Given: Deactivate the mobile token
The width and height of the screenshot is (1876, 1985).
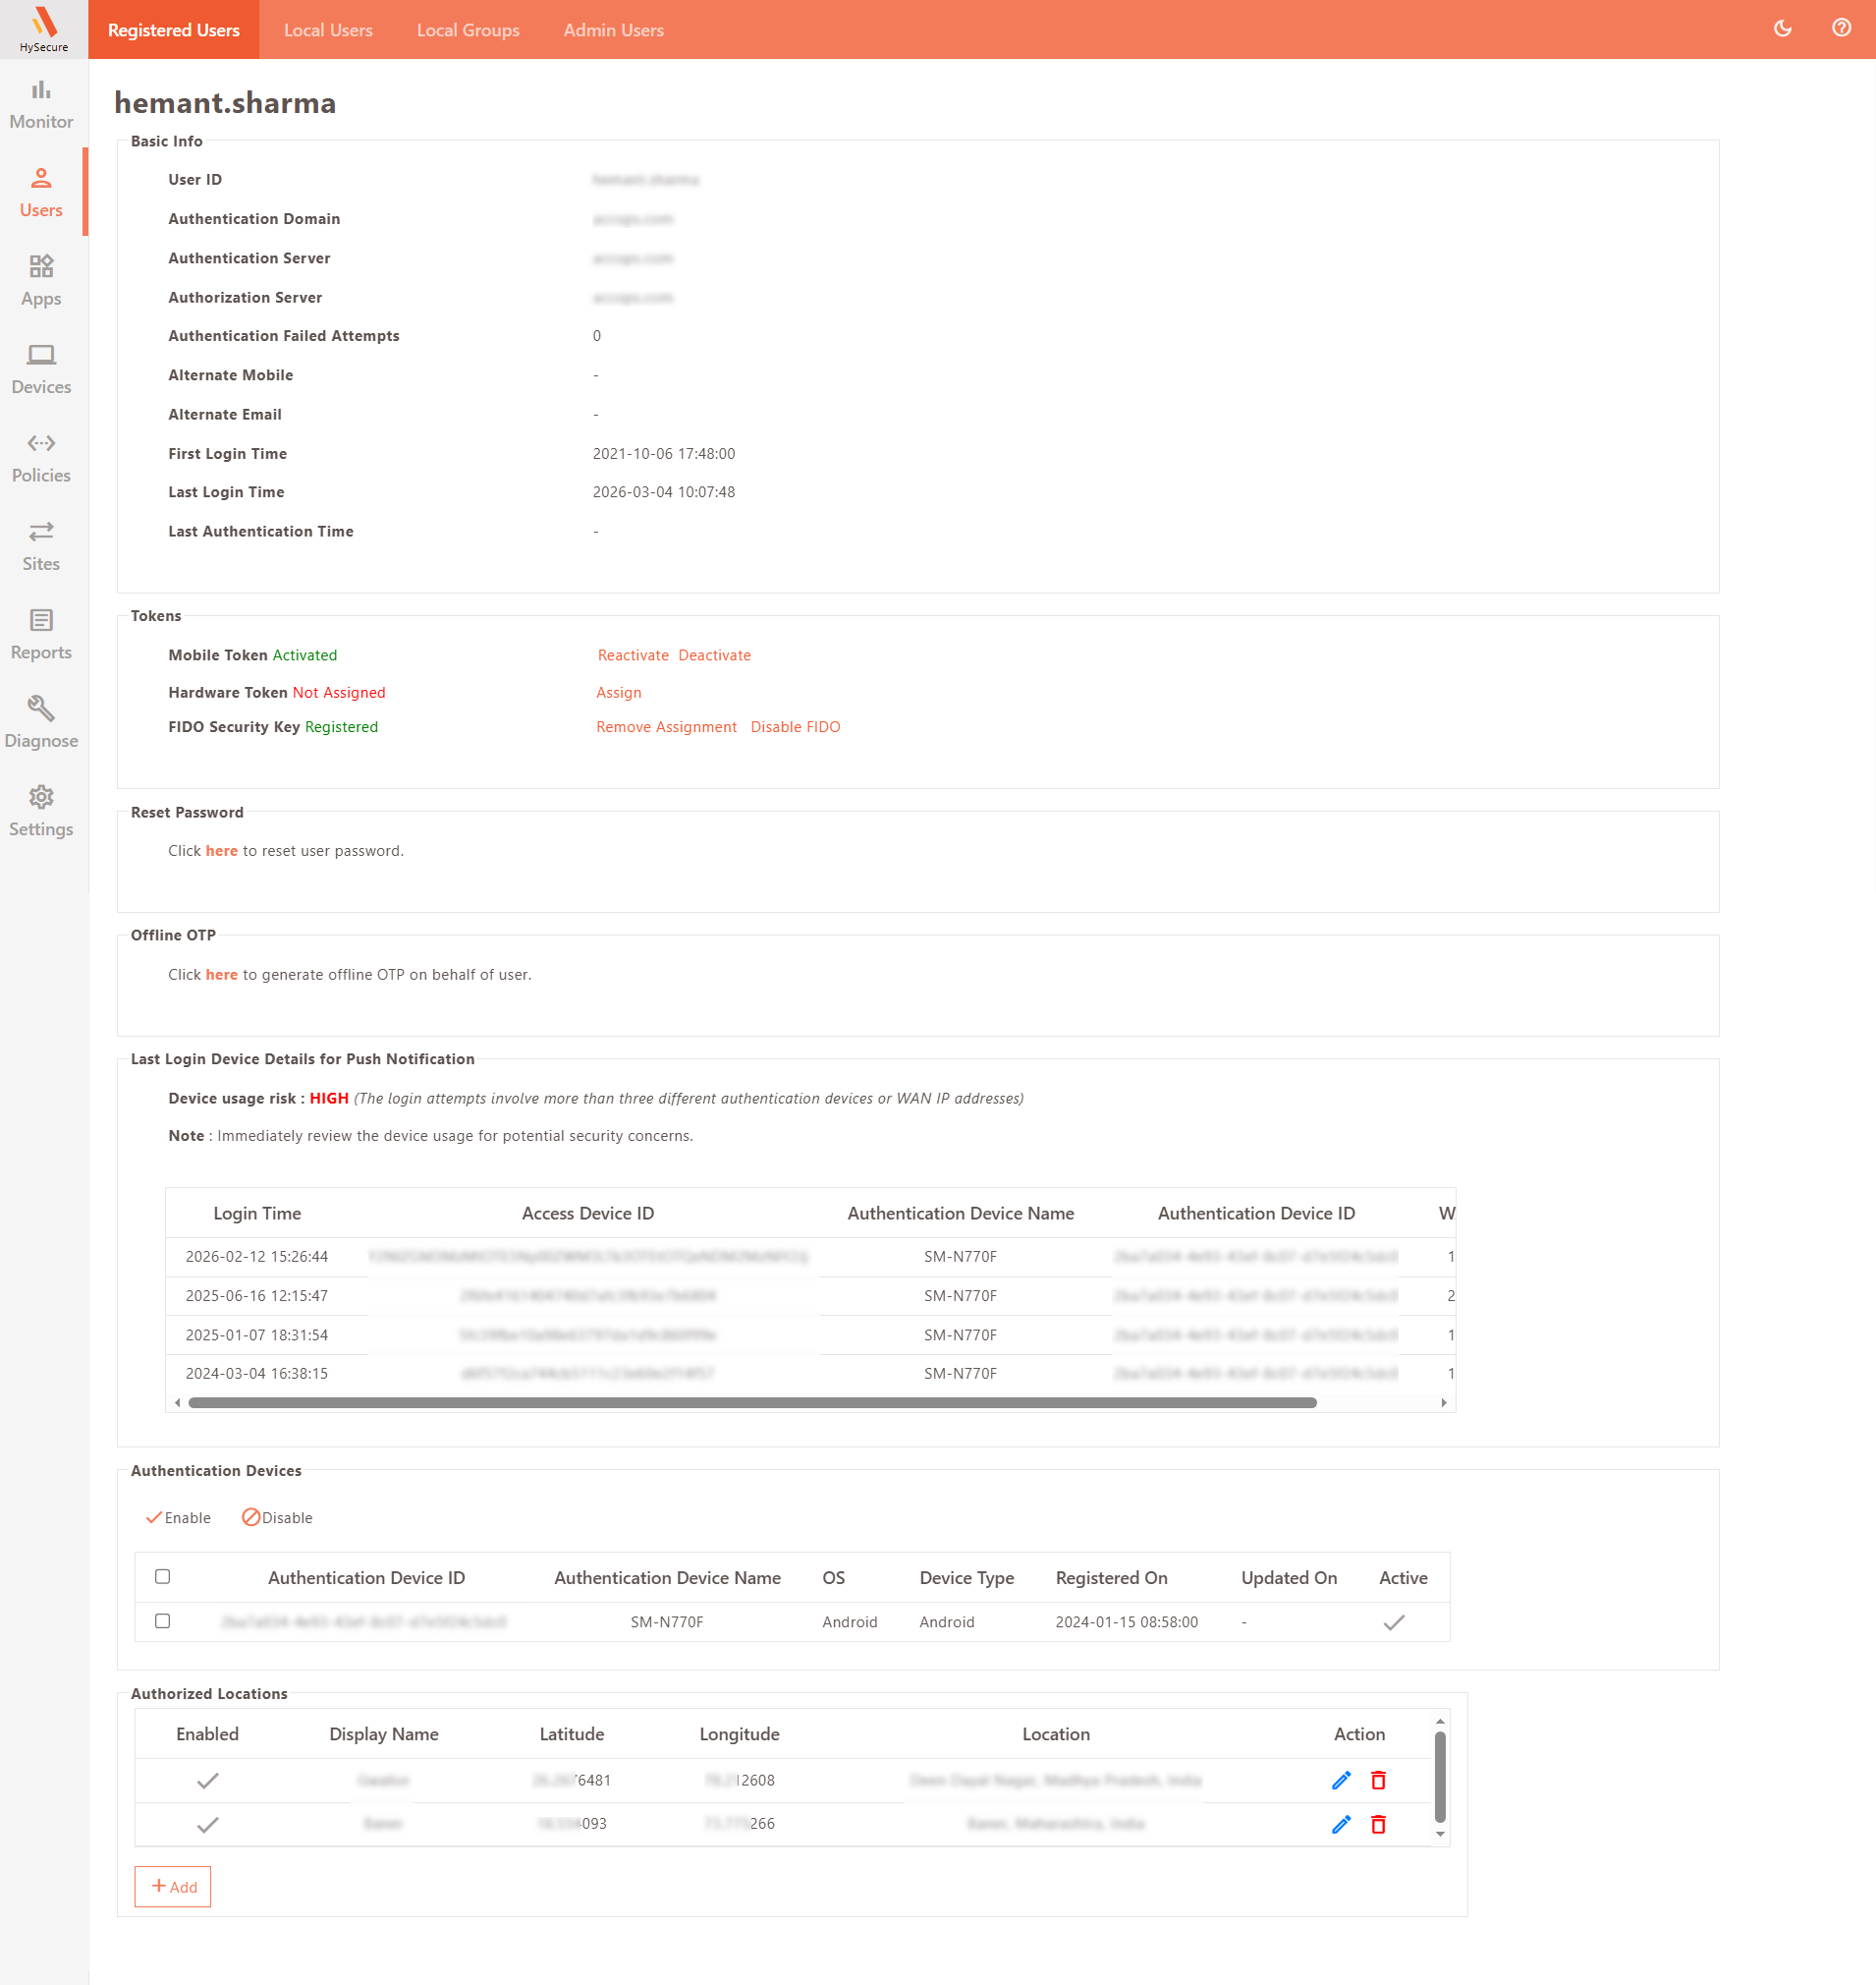Looking at the screenshot, I should (714, 655).
